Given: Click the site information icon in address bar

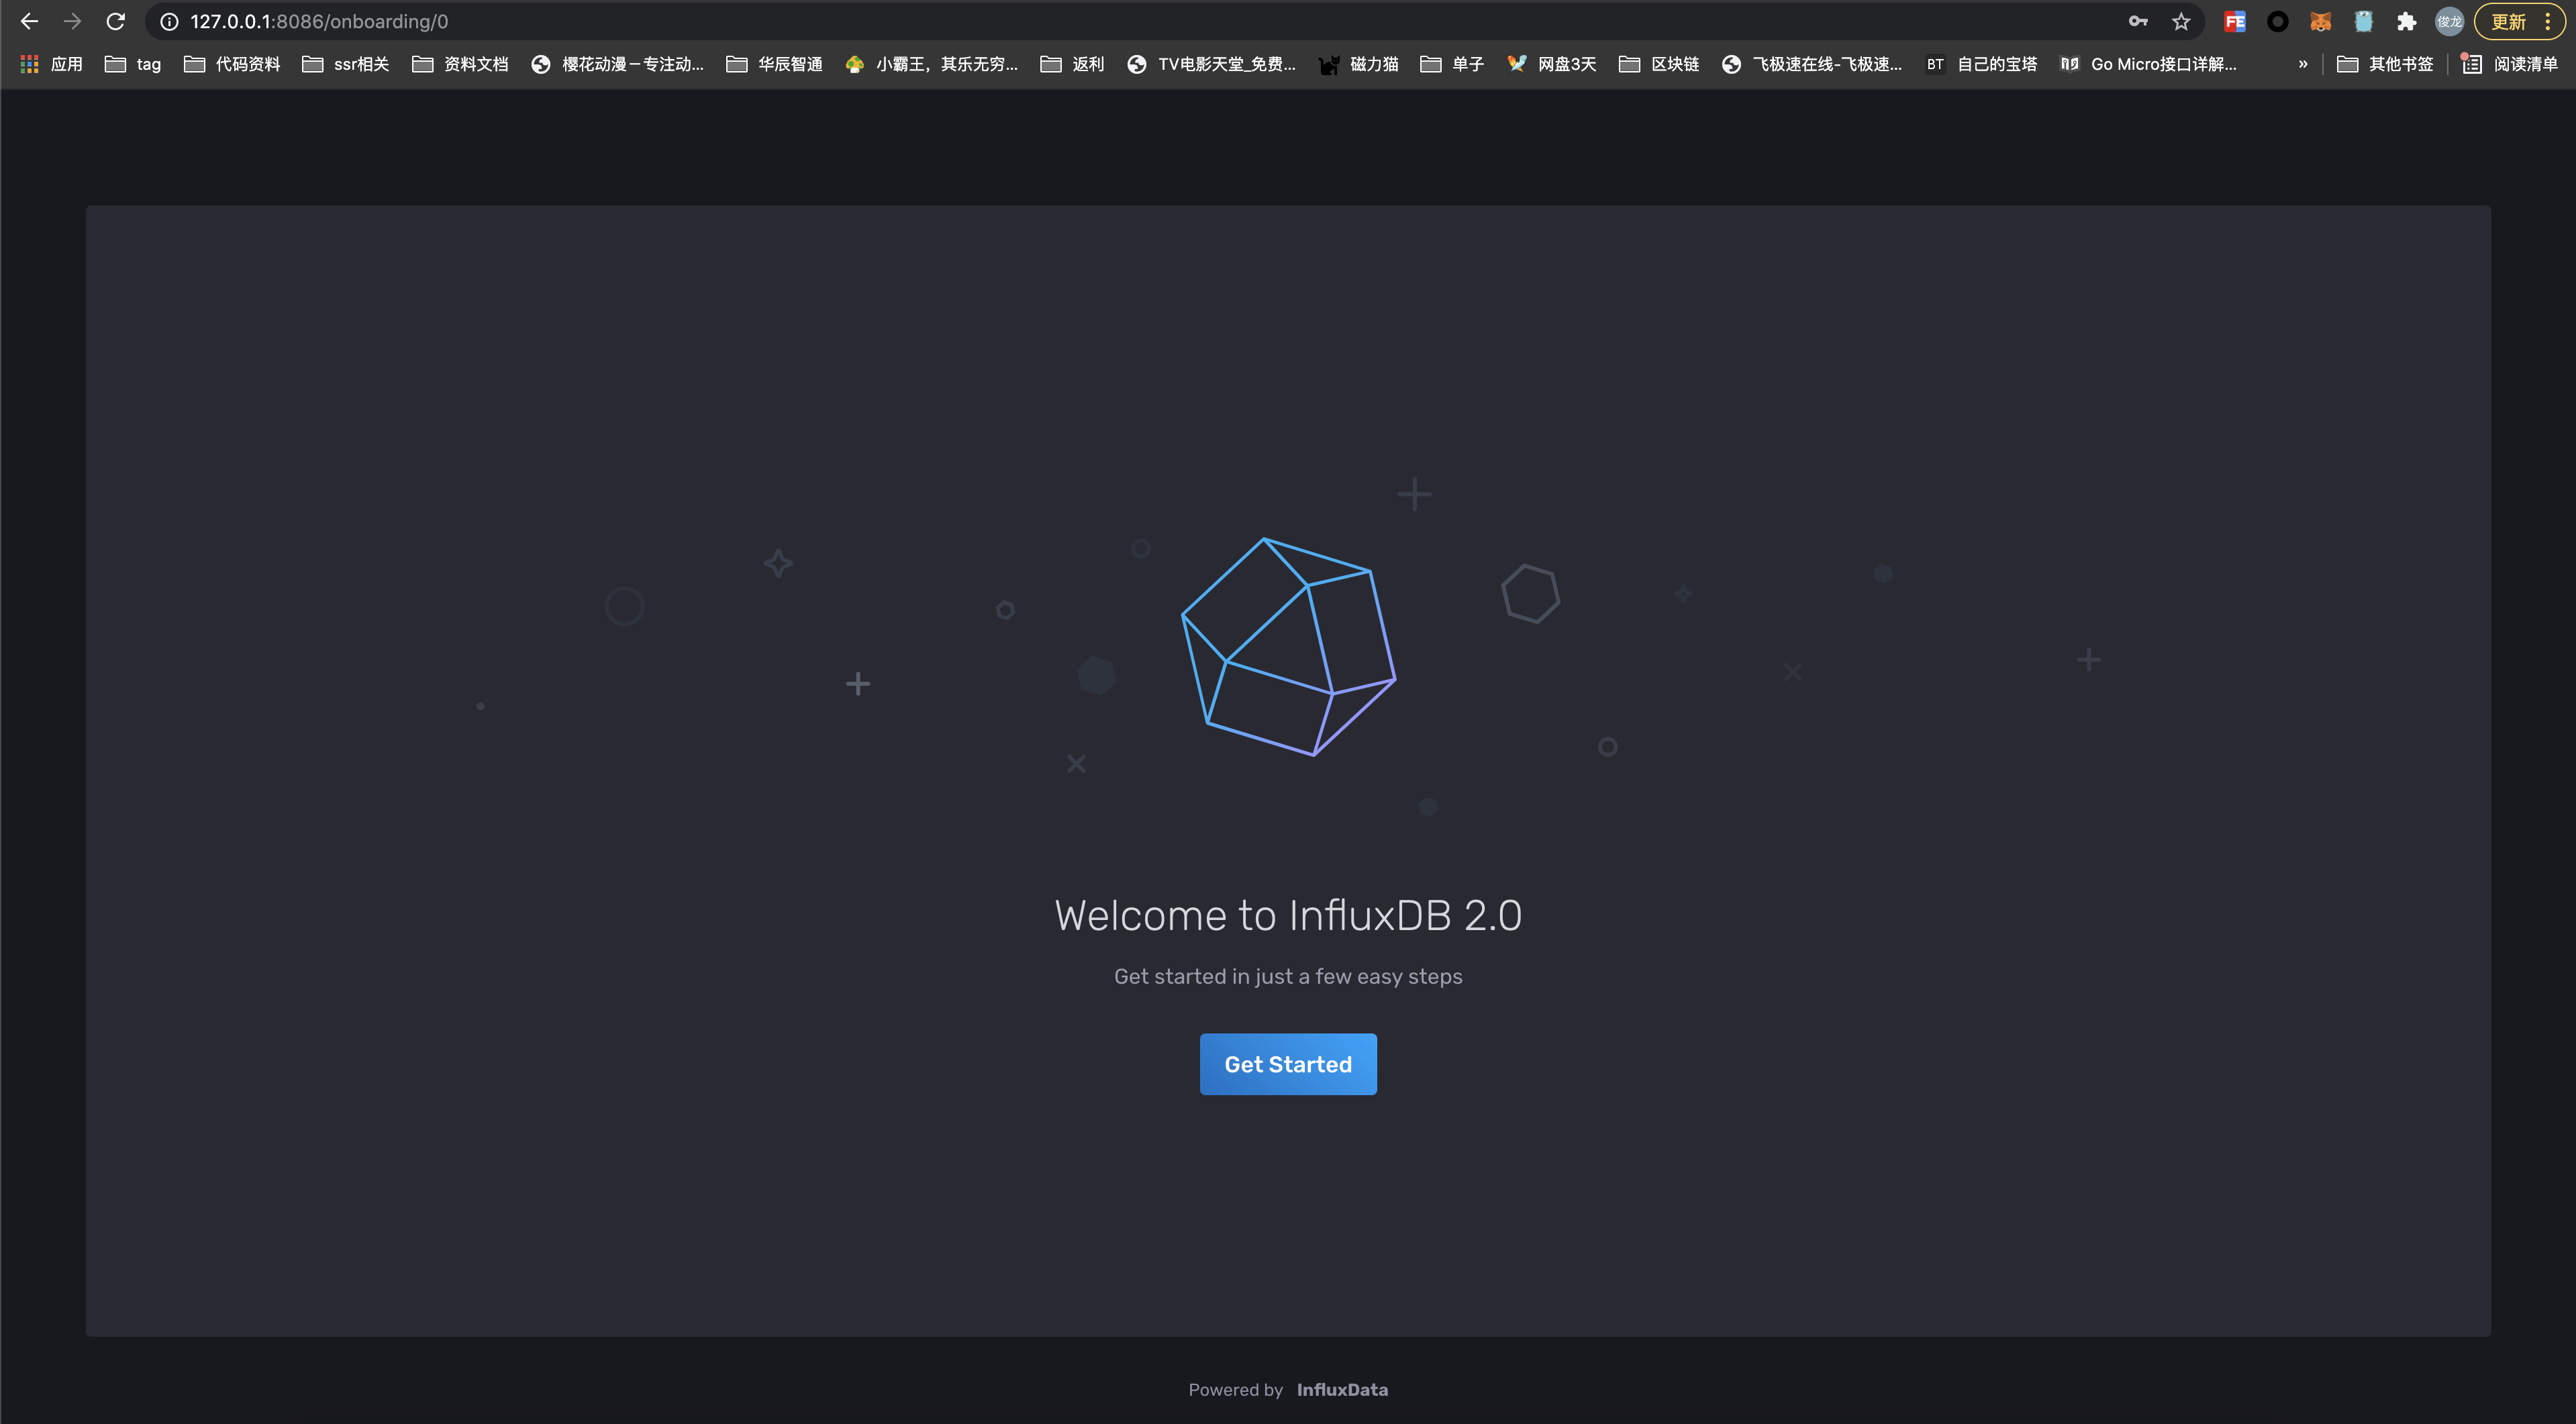Looking at the screenshot, I should [170, 21].
